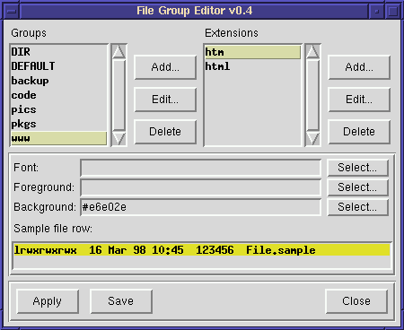Screen dimensions: 404x330
Task: Click down arrow on Groups scrollbar
Action: tap(119, 138)
